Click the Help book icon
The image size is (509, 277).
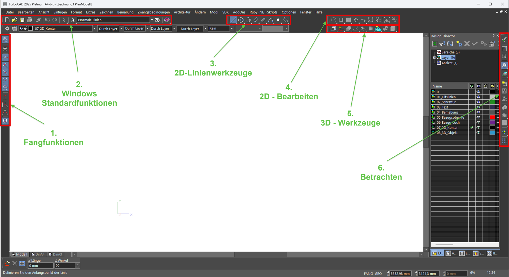click(167, 20)
